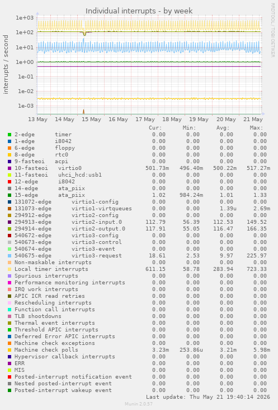Image resolution: width=278 pixels, height=410 pixels.
Task: Click the green 2-edge timer color swatch
Action: tap(10, 135)
